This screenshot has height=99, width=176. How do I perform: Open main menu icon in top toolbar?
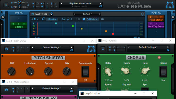coord(33,4)
